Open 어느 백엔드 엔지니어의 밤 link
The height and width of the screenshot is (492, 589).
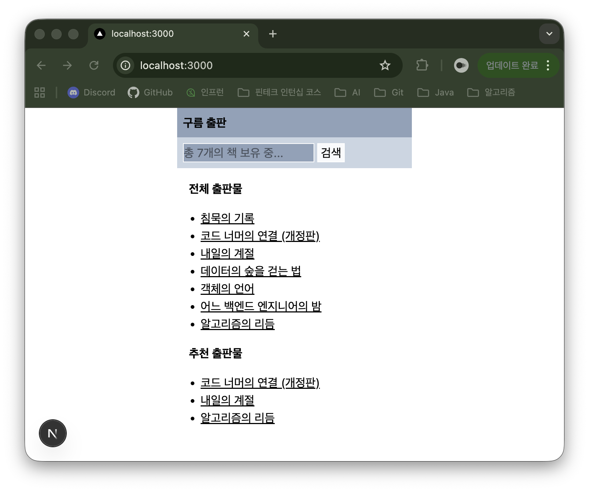click(x=261, y=306)
